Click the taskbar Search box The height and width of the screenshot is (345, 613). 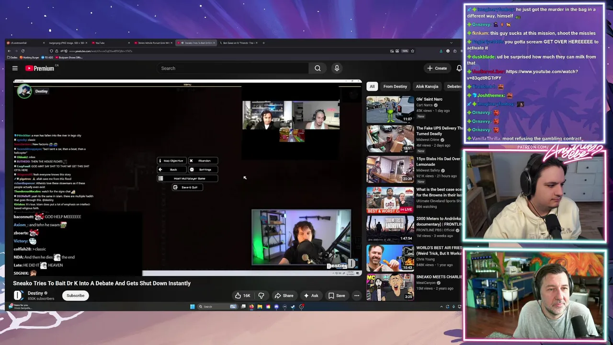tap(217, 307)
